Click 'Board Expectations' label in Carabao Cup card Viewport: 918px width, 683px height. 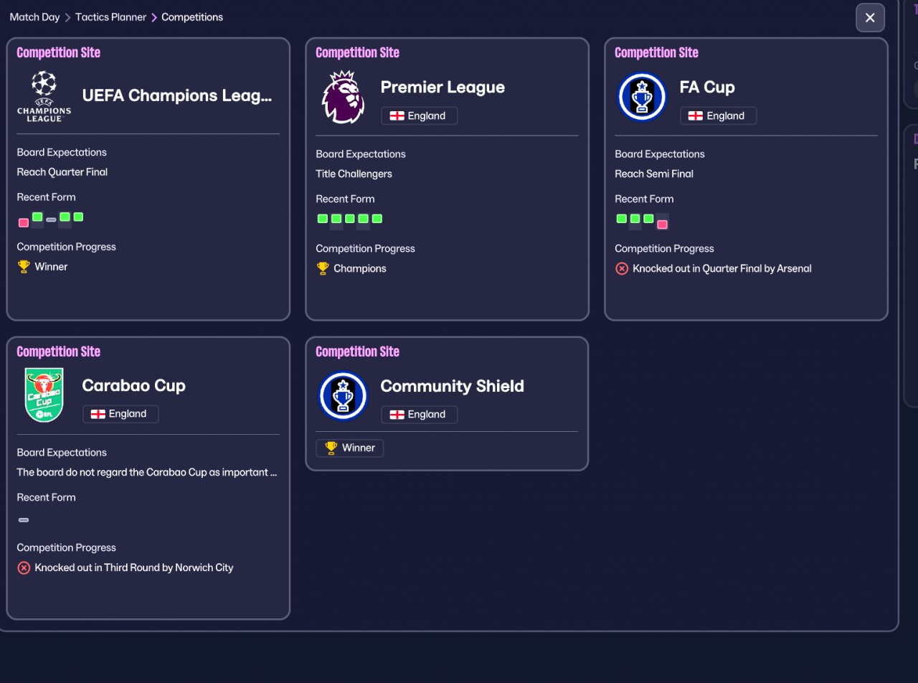(x=62, y=453)
